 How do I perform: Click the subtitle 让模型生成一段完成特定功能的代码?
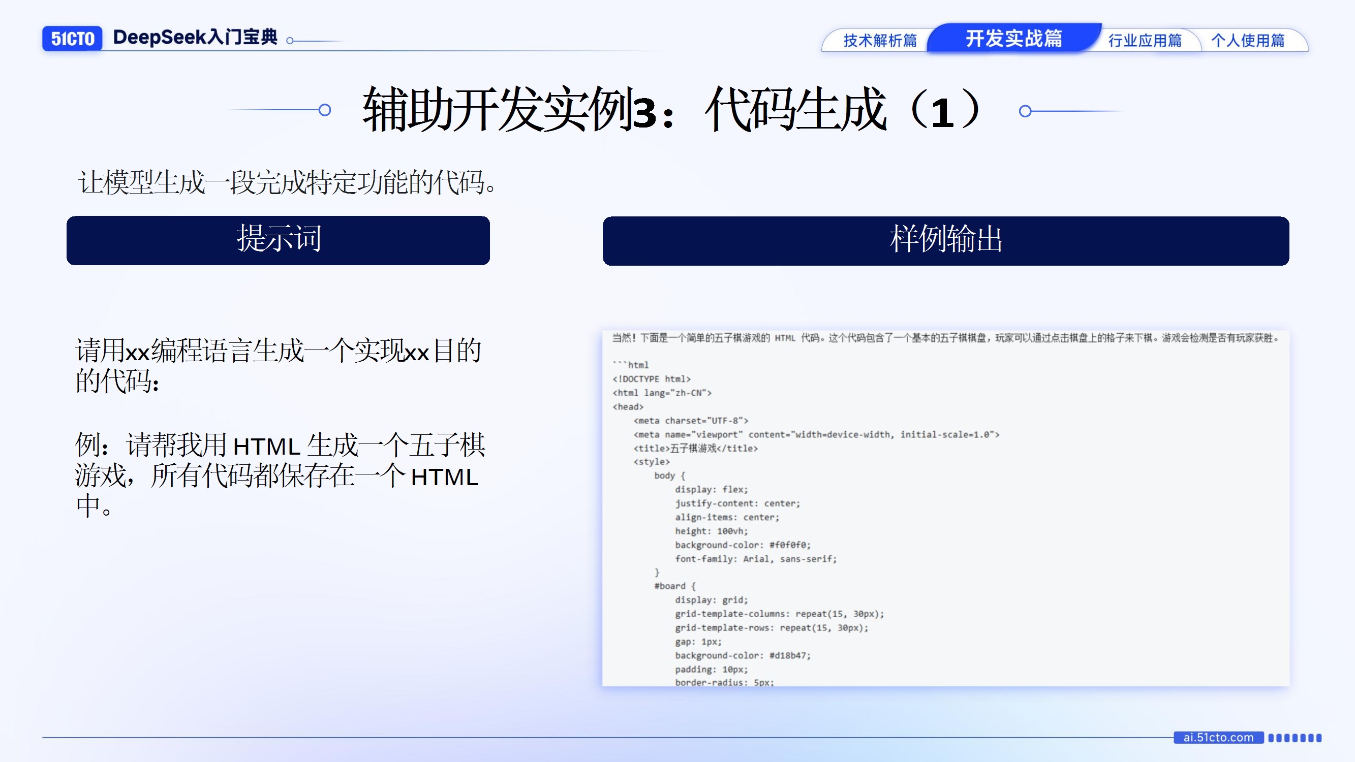click(287, 182)
